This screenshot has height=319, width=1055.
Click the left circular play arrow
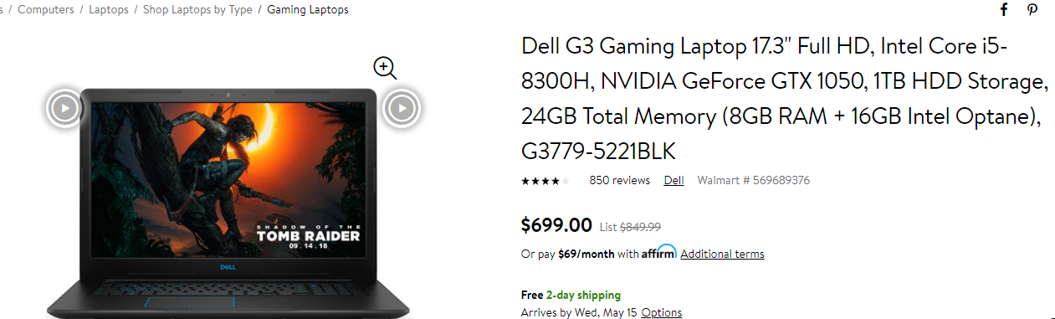(x=64, y=107)
